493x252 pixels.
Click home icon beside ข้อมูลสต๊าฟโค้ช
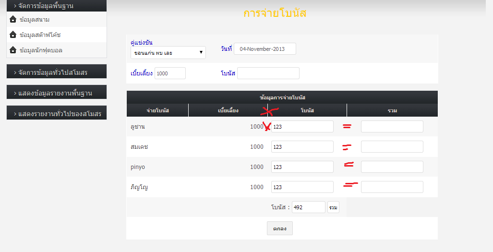13,35
